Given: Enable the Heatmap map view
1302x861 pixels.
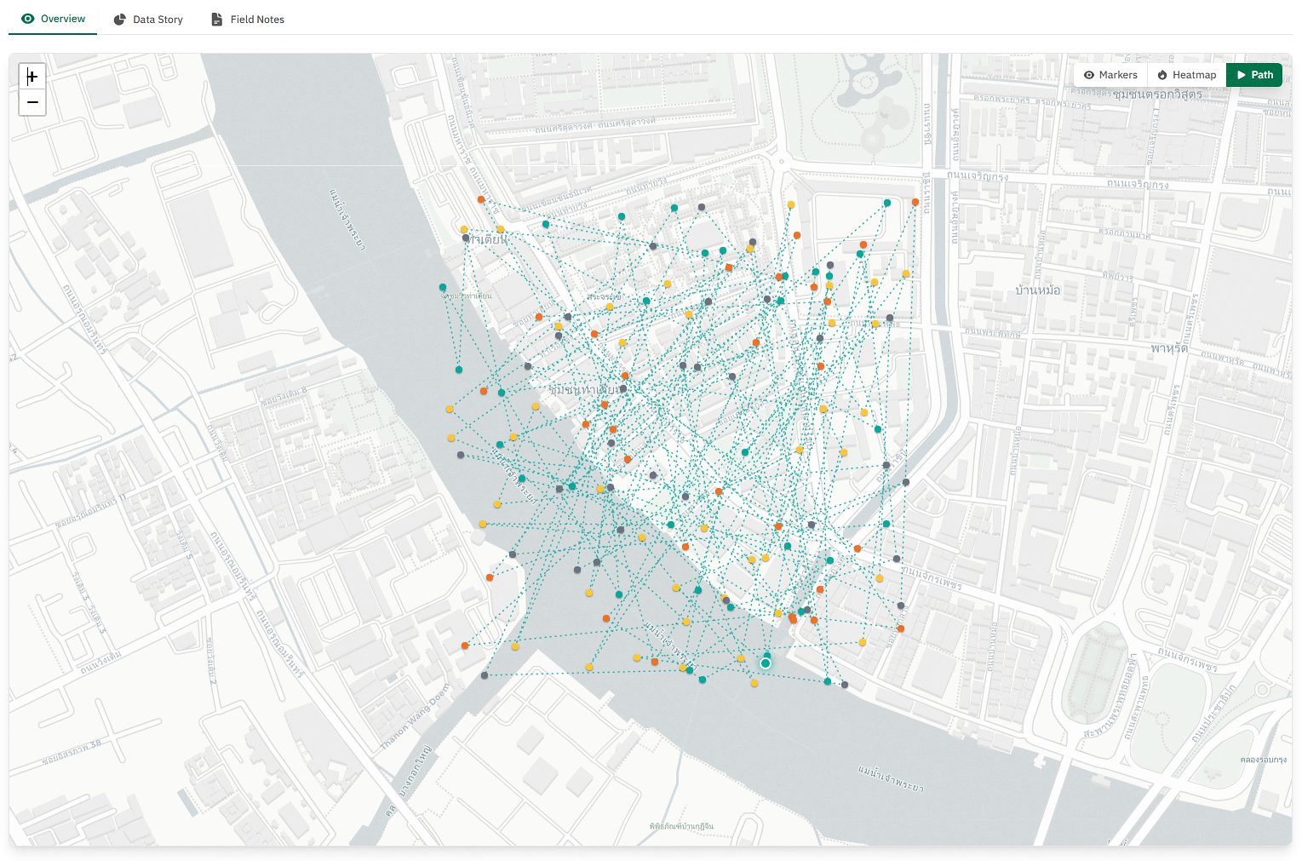Looking at the screenshot, I should pyautogui.click(x=1186, y=75).
